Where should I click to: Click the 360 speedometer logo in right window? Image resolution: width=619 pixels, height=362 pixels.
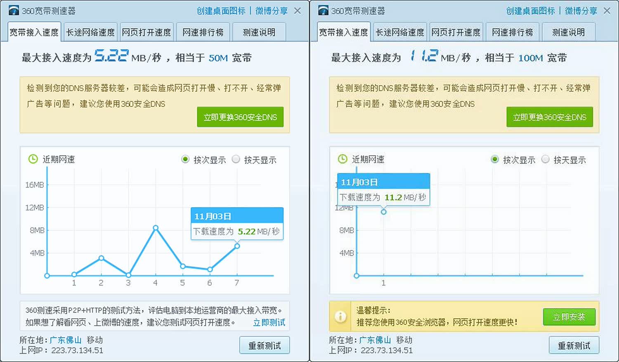[323, 11]
